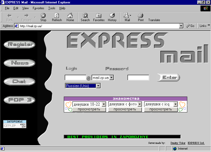Open the Russian (Unix) encoding dropdown
Viewport: 211px width, 152px height.
[98, 86]
